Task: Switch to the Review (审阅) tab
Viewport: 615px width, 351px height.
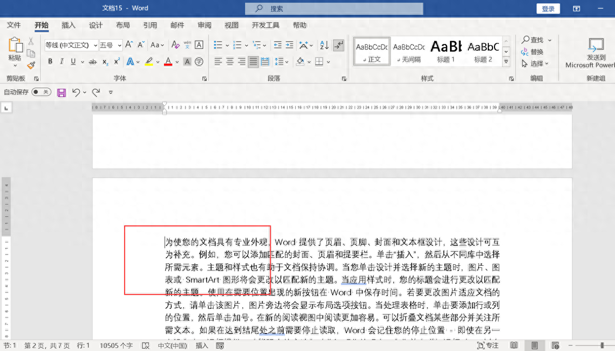Action: (x=204, y=25)
